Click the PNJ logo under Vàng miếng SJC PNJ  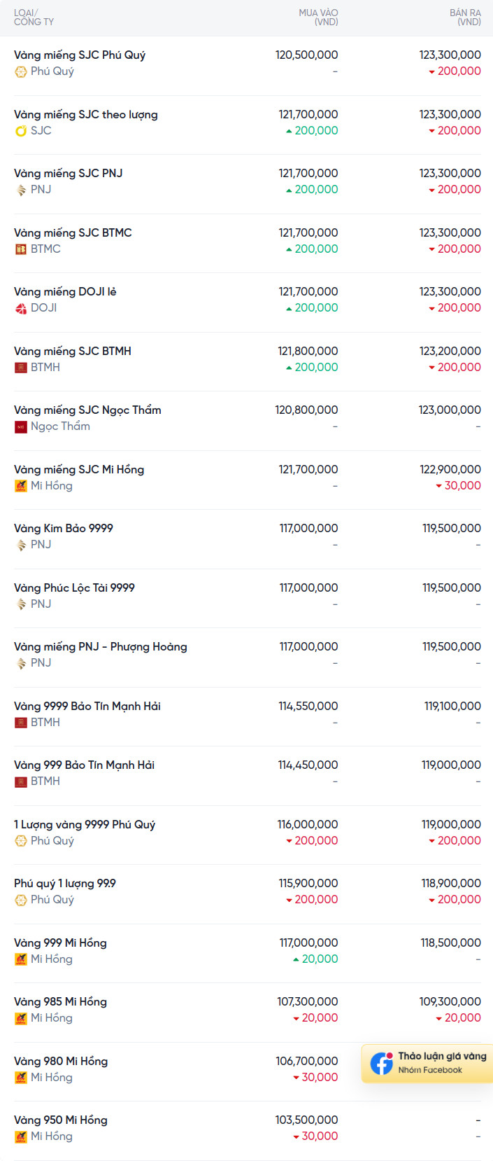21,190
